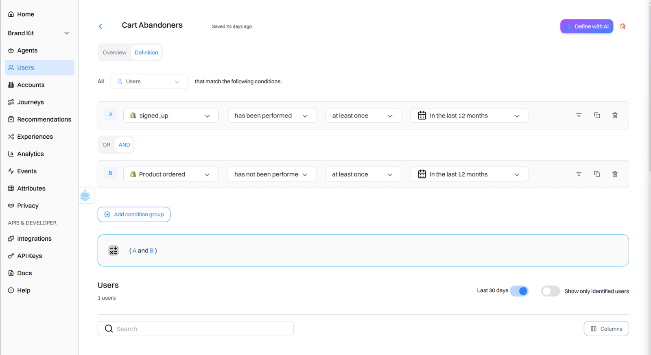Click the back arrow beside Cart Abandoners
This screenshot has width=651, height=355.
(100, 26)
